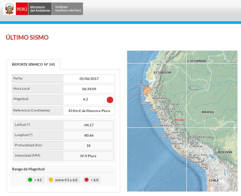
Task: Click the Hora Local label
Action: coord(22,89)
